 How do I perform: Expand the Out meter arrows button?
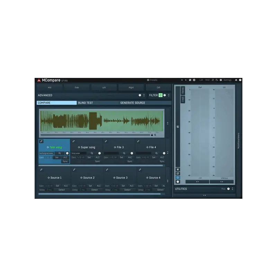(x=197, y=182)
